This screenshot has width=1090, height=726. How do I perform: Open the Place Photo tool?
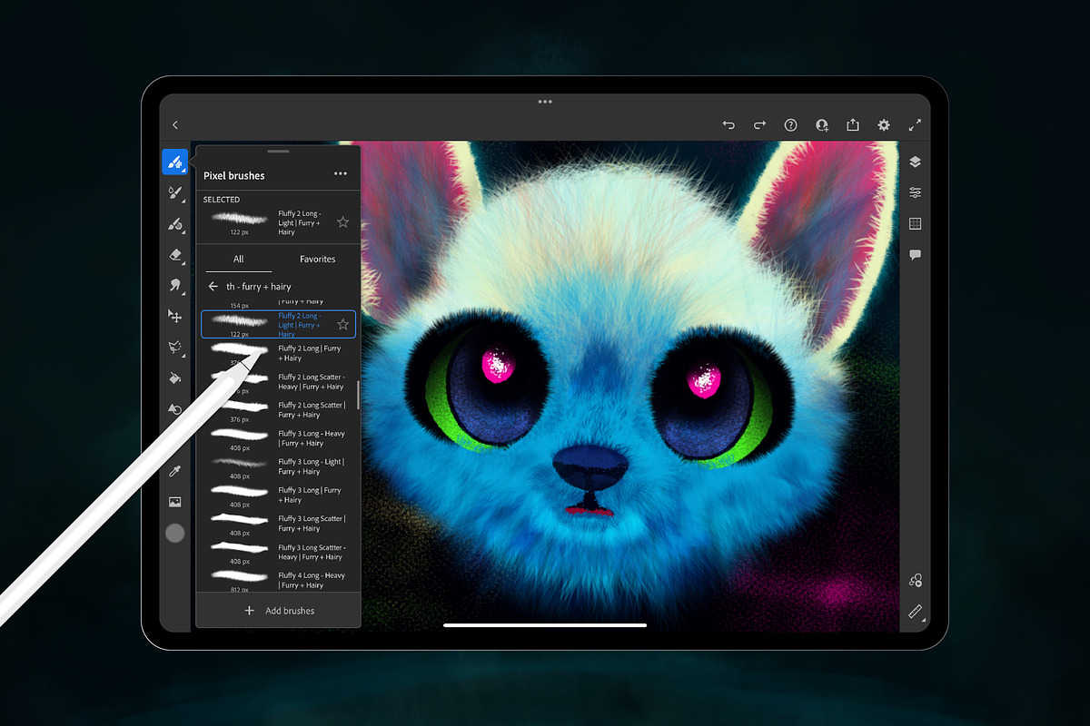tap(175, 502)
